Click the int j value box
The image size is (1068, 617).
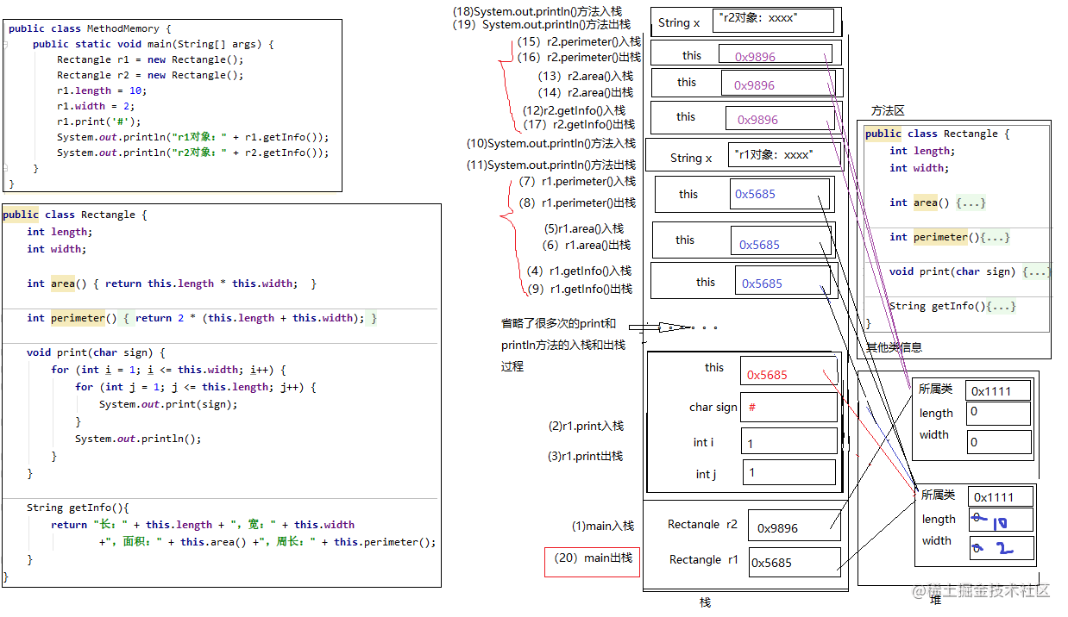pos(788,472)
